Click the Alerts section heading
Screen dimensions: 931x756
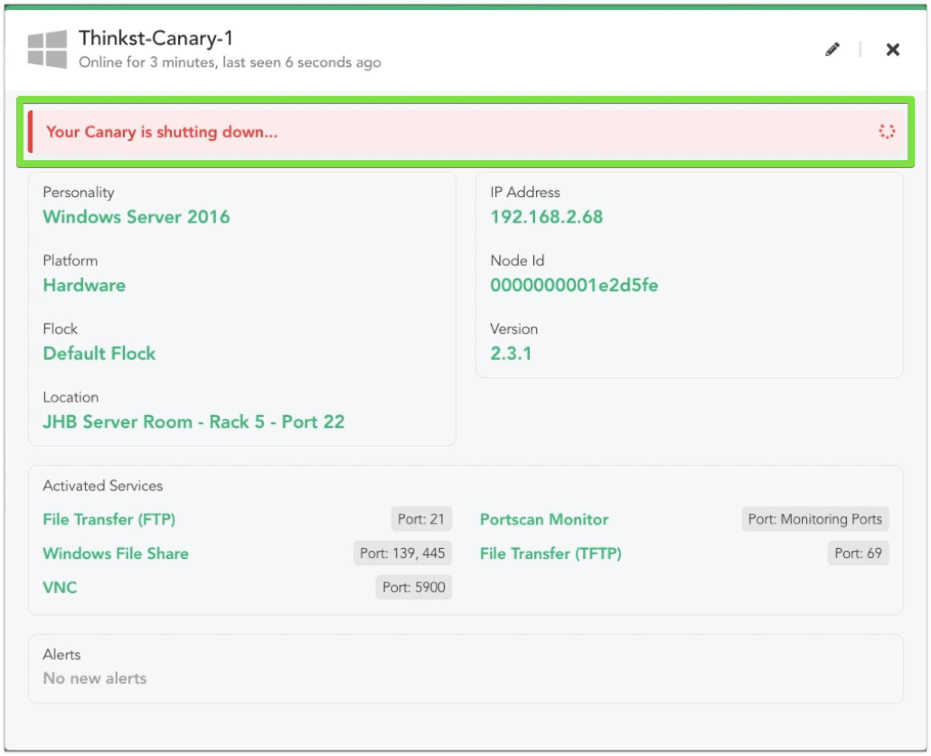coord(61,655)
